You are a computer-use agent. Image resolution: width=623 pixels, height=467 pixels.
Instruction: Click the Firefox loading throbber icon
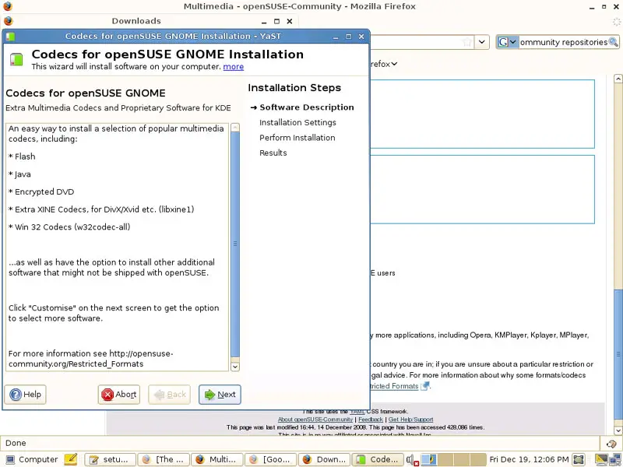pyautogui.click(x=616, y=22)
